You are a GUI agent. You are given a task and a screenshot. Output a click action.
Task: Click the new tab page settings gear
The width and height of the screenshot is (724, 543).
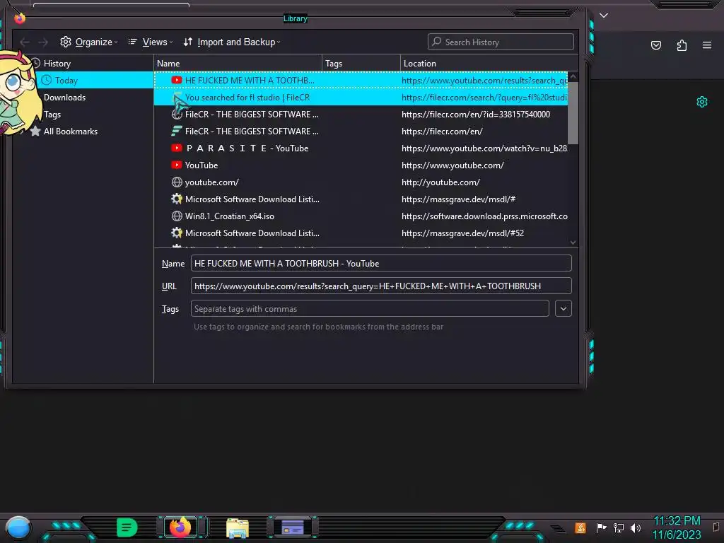click(x=702, y=102)
